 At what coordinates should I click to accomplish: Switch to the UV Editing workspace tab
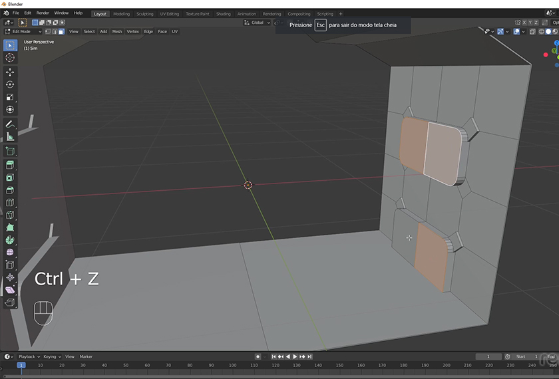click(169, 13)
